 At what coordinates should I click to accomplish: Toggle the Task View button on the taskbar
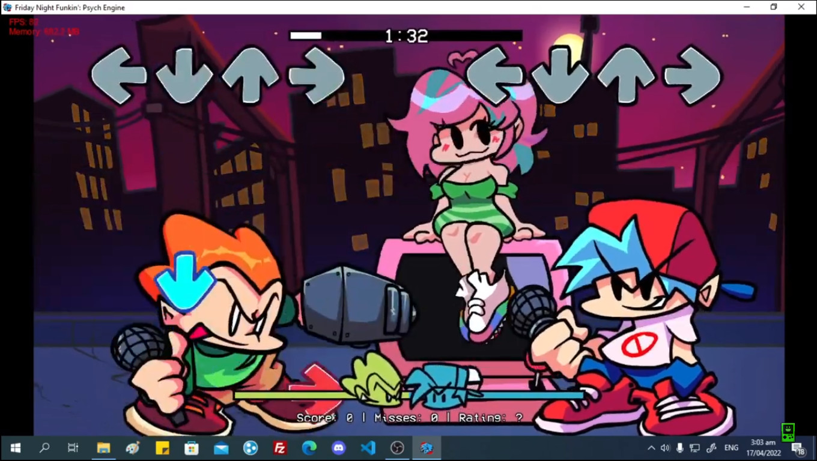click(73, 447)
